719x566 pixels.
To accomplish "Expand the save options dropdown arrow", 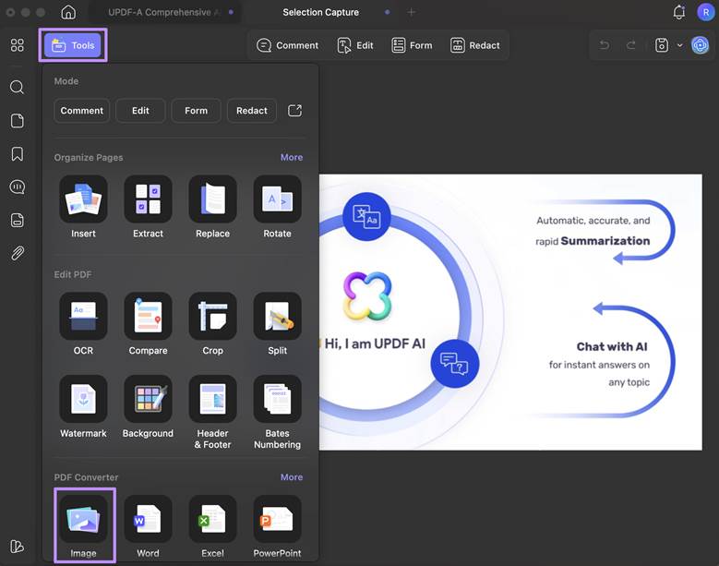I will (680, 45).
